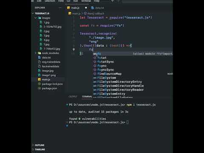Click the back navigation arrow
The width and height of the screenshot is (204, 153).
(113, 1)
